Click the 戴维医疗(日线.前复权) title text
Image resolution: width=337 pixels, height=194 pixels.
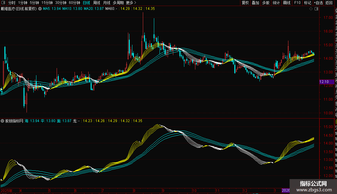tap(19, 9)
